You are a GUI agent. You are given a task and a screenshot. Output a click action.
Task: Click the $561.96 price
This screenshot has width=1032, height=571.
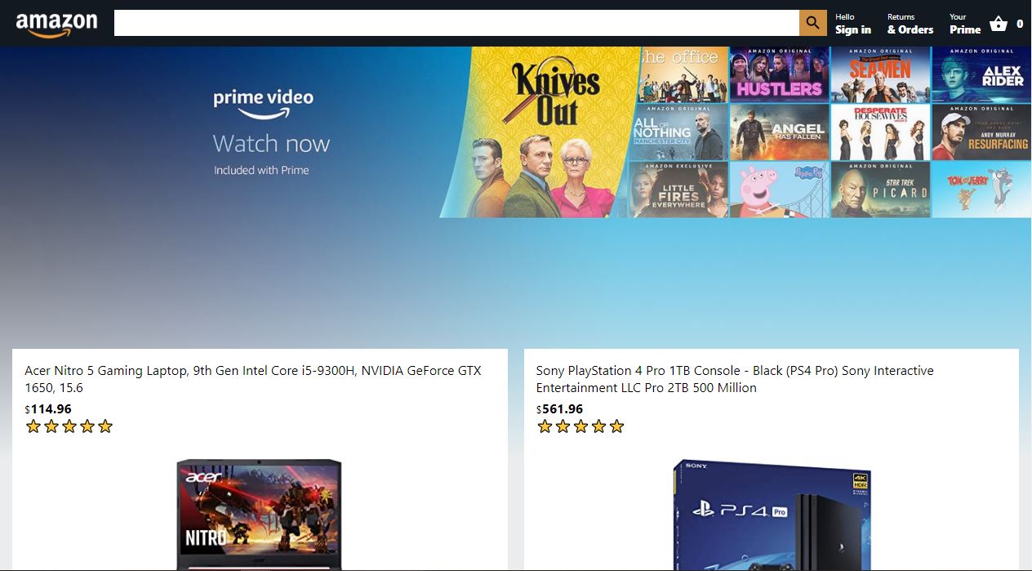559,409
